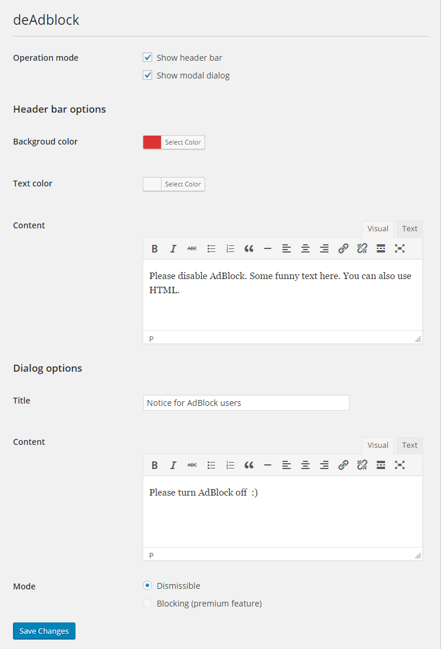Align left in Dialog content editor
The image size is (441, 649).
tap(287, 466)
